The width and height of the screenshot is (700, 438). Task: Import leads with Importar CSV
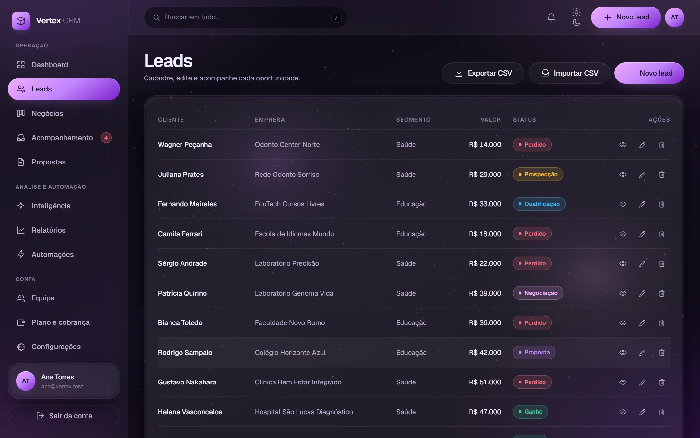[x=569, y=73]
